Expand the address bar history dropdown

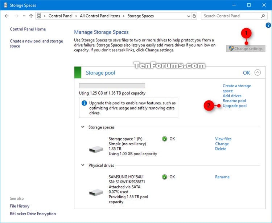189,16
